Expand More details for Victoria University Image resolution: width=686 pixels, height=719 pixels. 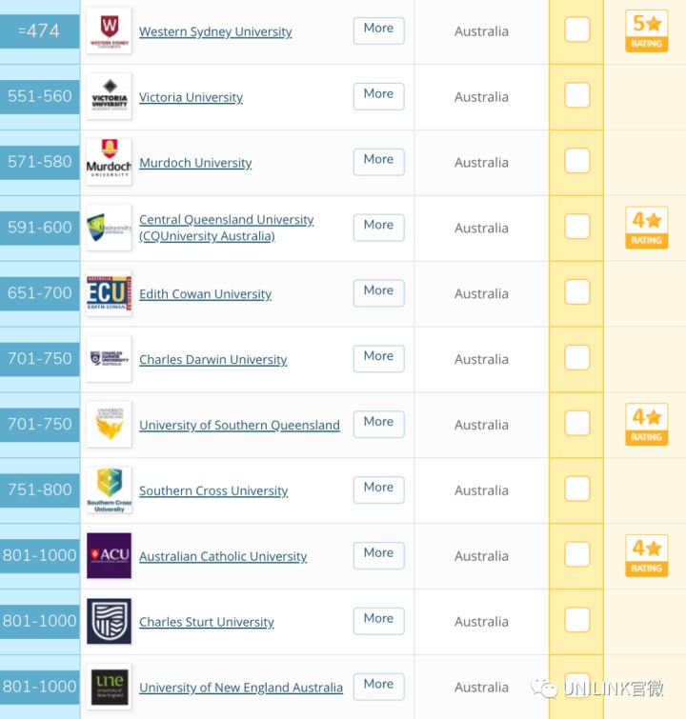(x=378, y=96)
